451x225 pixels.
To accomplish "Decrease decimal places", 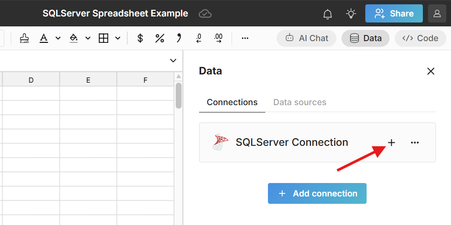I will coord(199,39).
